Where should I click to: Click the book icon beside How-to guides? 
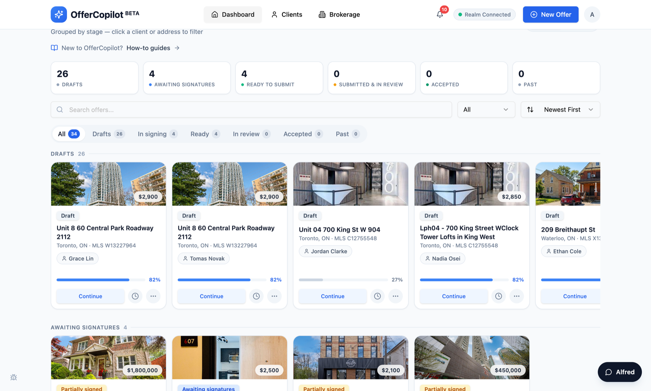tap(54, 48)
